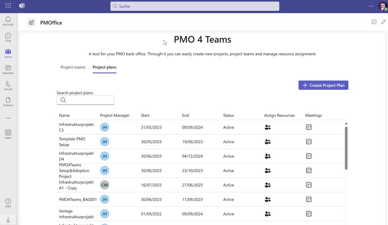Click the Search project plans field
This screenshot has height=225, width=388.
tap(89, 100)
